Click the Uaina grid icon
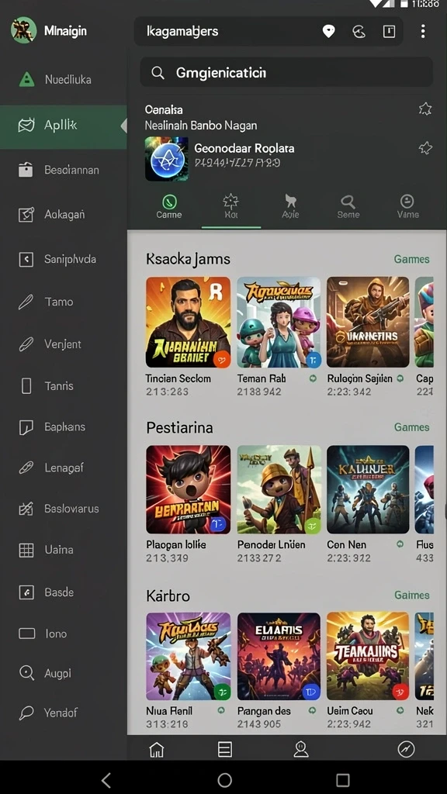 26,550
